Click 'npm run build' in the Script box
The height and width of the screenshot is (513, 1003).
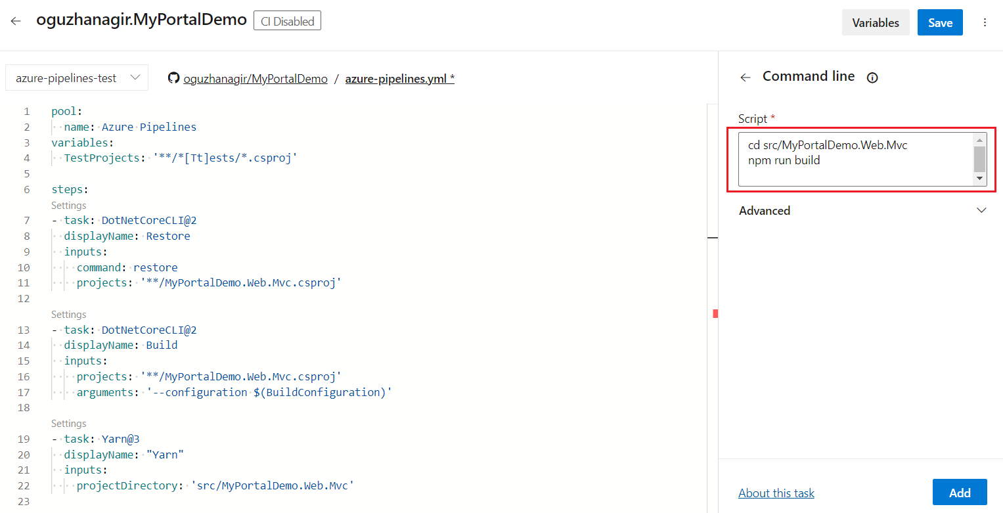click(x=784, y=160)
